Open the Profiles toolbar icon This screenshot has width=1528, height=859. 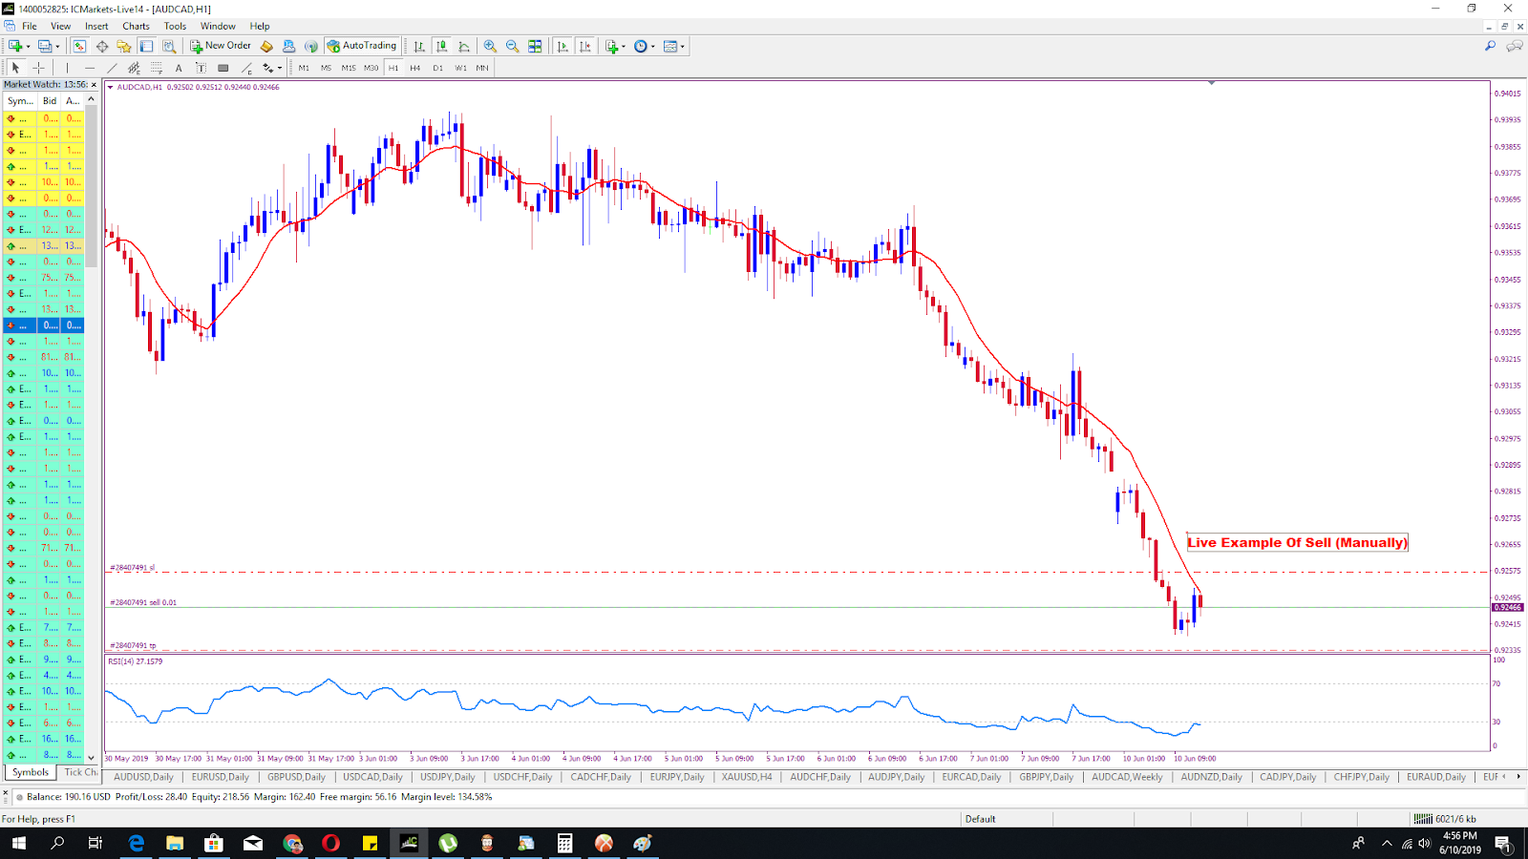pos(44,46)
